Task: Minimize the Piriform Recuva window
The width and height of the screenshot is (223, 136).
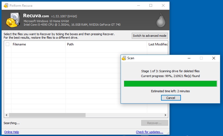Action: point(138,5)
